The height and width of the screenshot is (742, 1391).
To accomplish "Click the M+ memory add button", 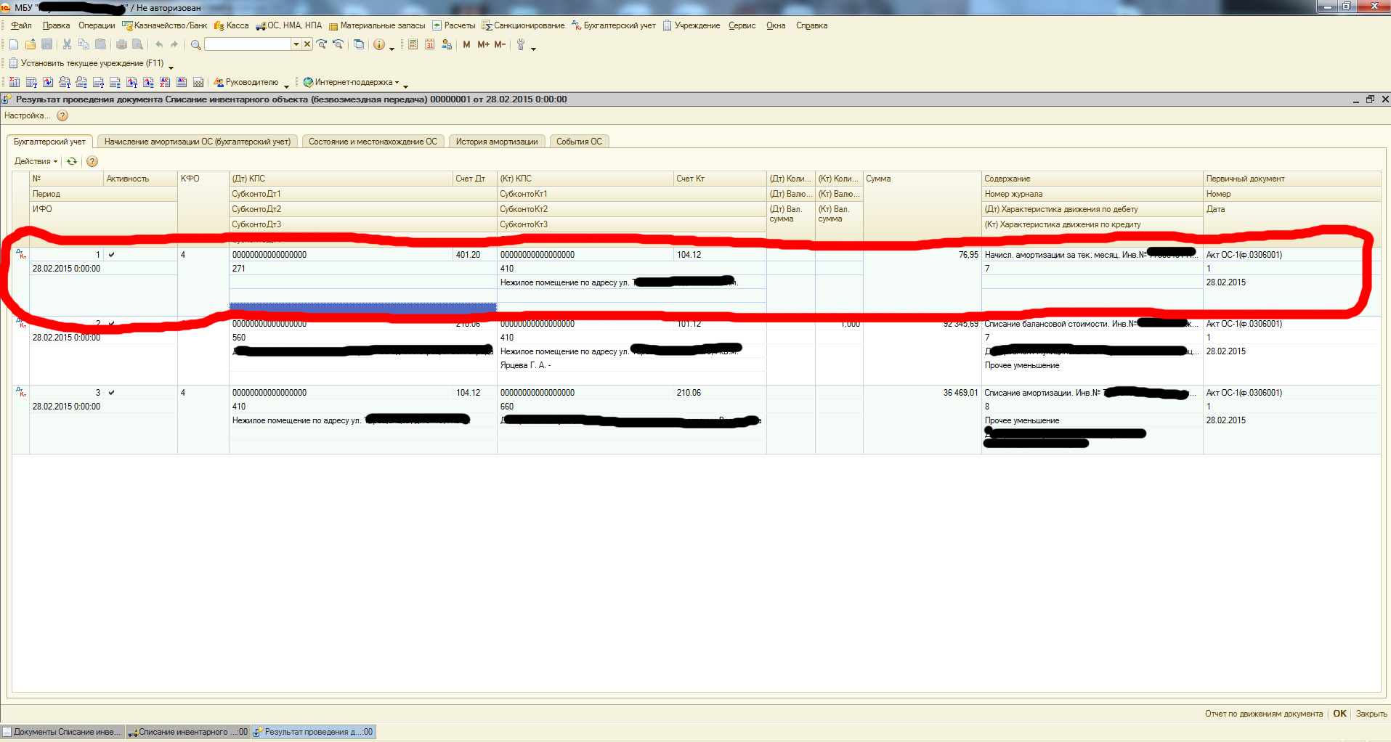I will coord(483,44).
